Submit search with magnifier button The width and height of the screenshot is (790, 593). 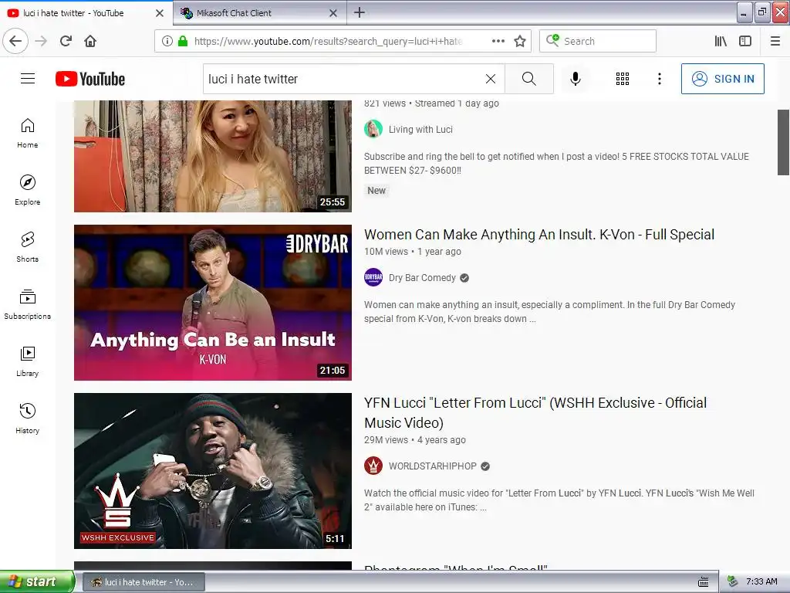529,79
